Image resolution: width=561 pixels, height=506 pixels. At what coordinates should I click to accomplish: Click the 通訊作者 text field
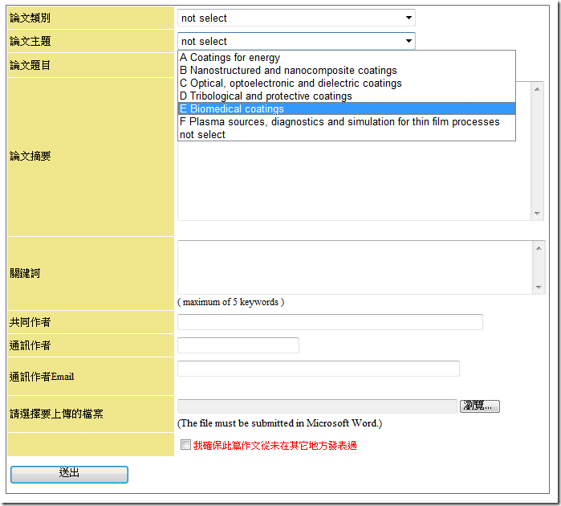tap(238, 345)
